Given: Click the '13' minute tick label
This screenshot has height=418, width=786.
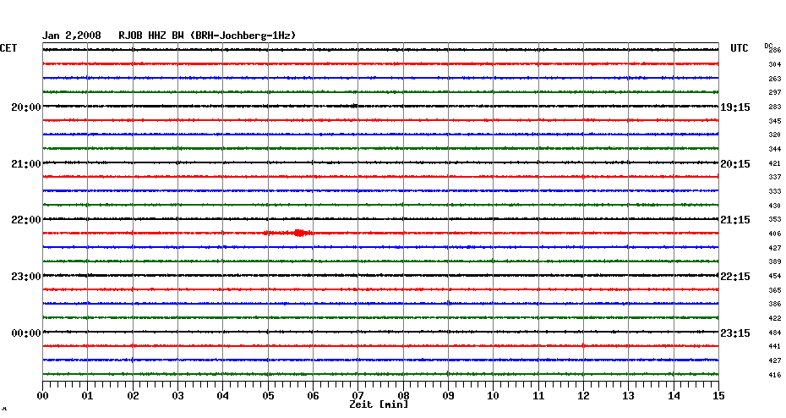Looking at the screenshot, I should tap(629, 396).
